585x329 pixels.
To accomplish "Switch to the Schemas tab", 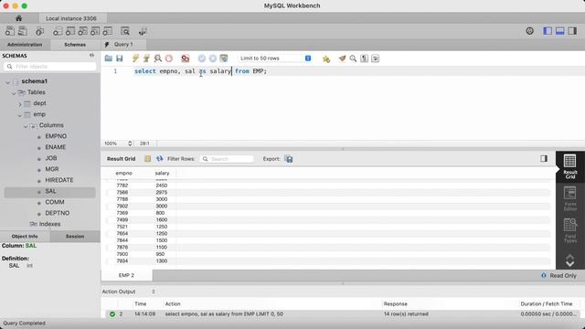I will point(75,45).
